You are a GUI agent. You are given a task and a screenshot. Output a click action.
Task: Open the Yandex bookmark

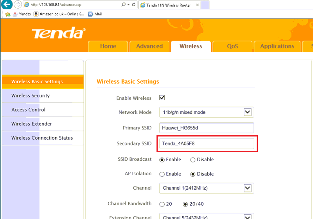(22, 14)
